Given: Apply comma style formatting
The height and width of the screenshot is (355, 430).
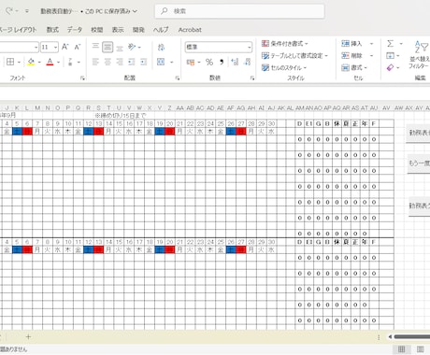Looking at the screenshot, I should [222, 62].
